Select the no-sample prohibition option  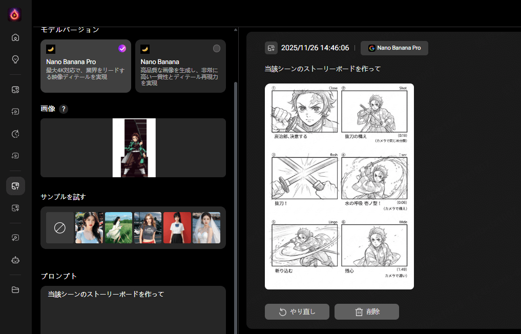click(60, 227)
